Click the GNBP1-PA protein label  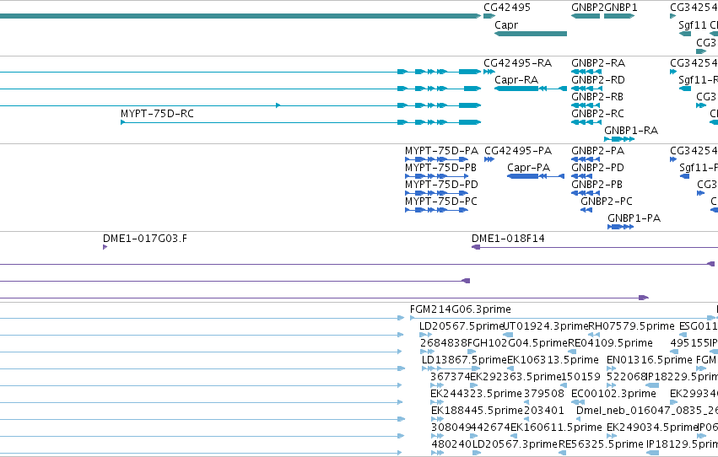pyautogui.click(x=634, y=218)
